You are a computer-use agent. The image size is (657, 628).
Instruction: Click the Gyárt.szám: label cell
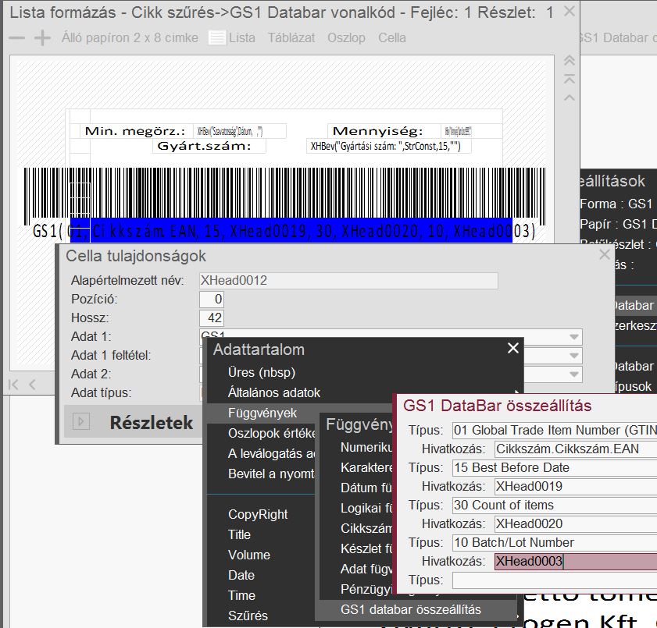pyautogui.click(x=209, y=146)
